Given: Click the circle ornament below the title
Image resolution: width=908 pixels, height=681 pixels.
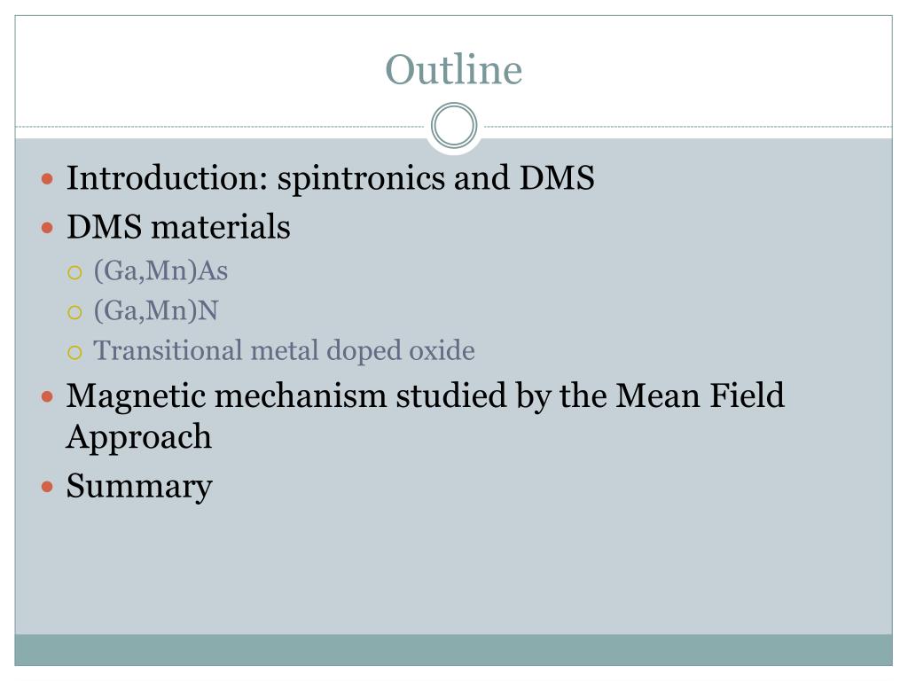Looking at the screenshot, I should 454,126.
